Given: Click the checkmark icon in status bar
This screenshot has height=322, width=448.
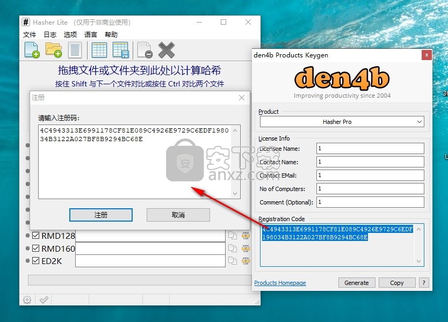Looking at the screenshot, I should coord(44,300).
